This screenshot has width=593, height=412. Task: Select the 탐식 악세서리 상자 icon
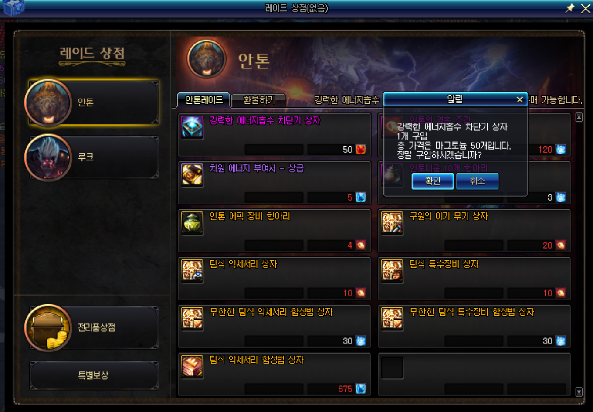pos(192,271)
